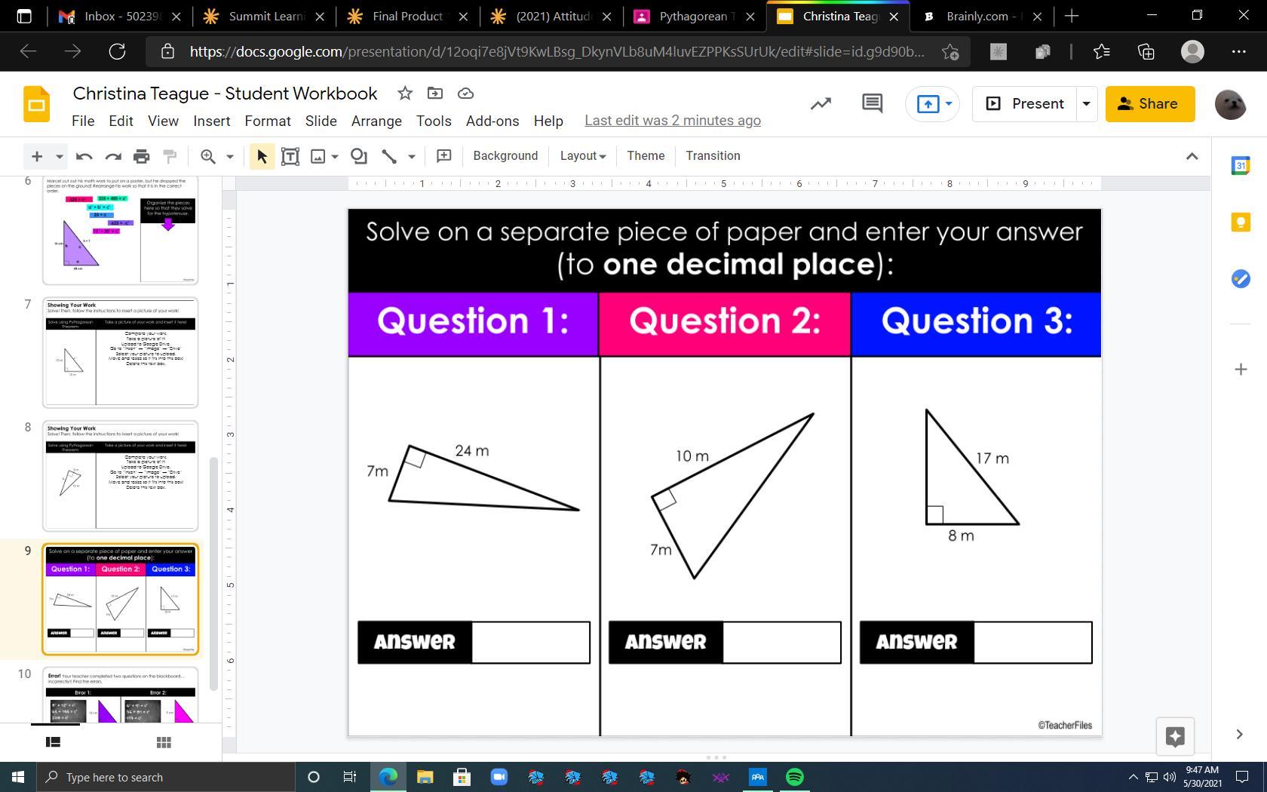Open the Slide menu

pyautogui.click(x=321, y=121)
